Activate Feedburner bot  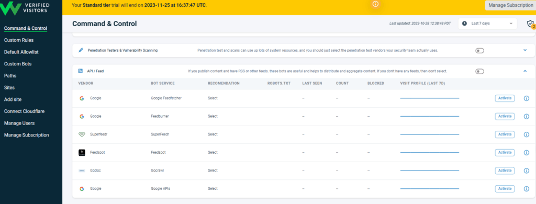(x=505, y=116)
